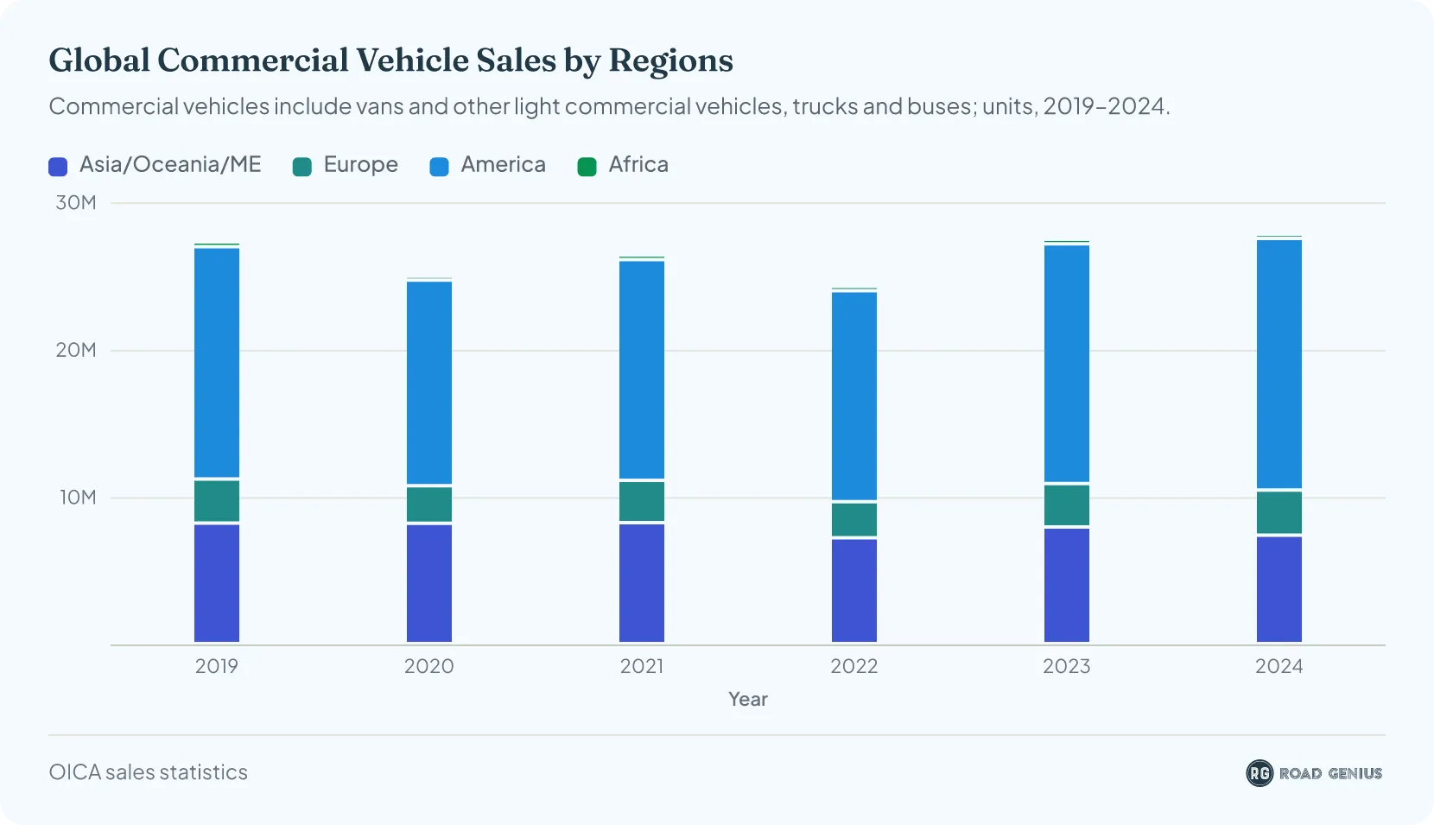Click the 2019 x-axis label
1434x825 pixels.
(x=217, y=666)
